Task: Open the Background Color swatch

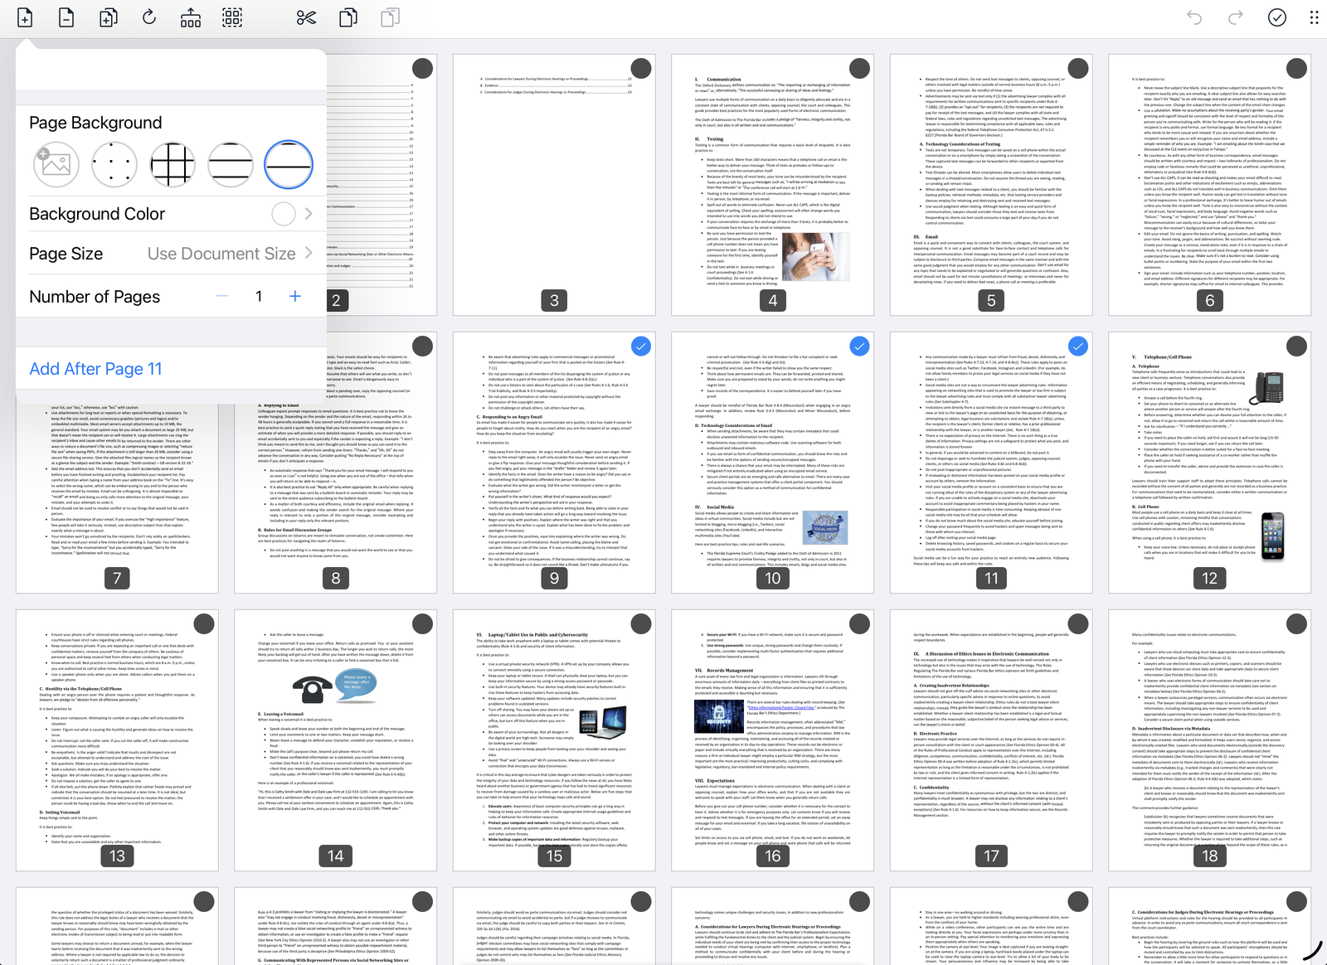Action: pyautogui.click(x=284, y=214)
